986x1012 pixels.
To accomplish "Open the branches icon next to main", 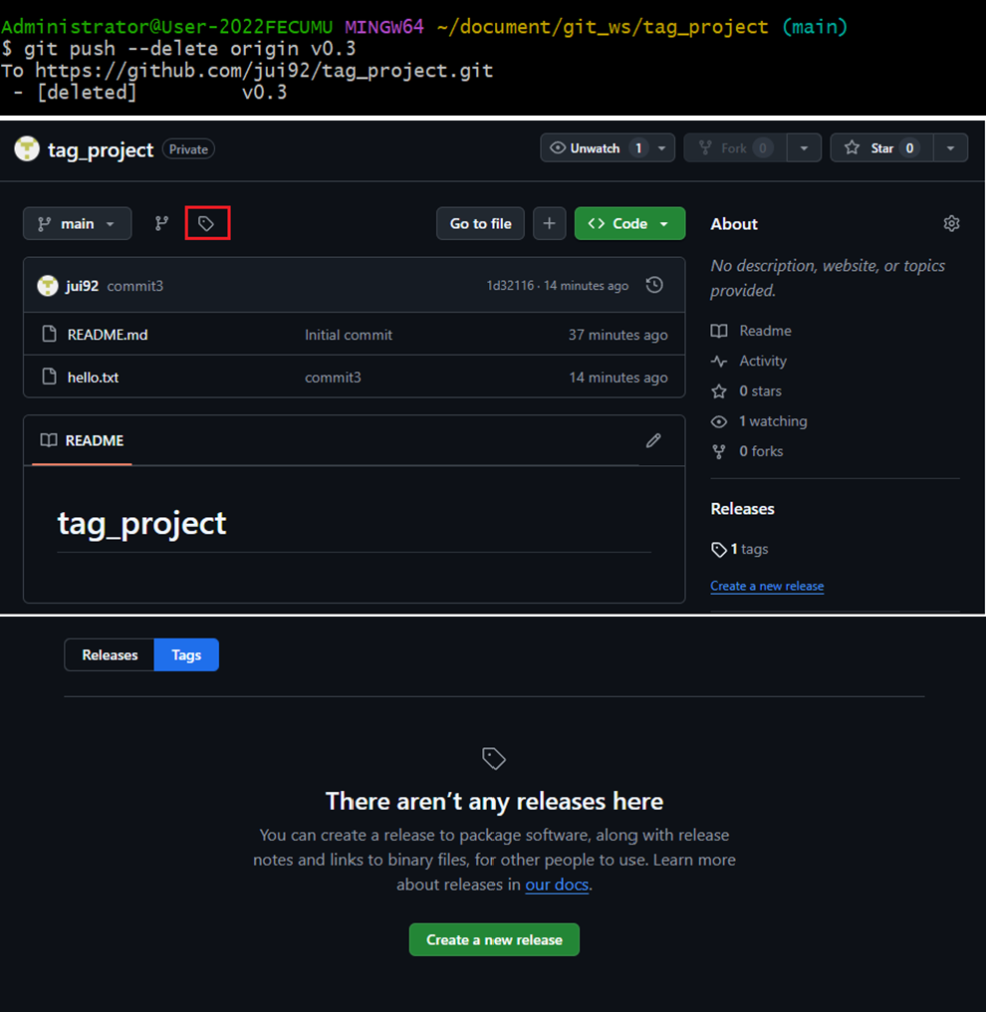I will tap(161, 223).
